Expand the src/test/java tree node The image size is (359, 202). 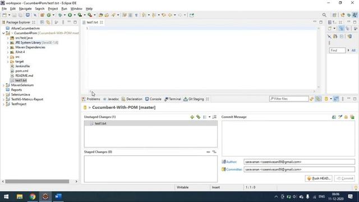pyautogui.click(x=8, y=38)
